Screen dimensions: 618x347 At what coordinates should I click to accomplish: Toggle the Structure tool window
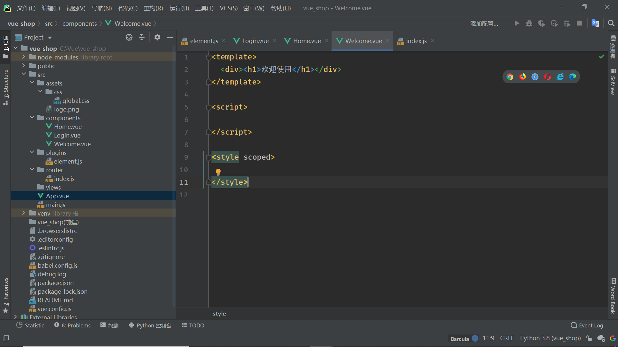6,87
